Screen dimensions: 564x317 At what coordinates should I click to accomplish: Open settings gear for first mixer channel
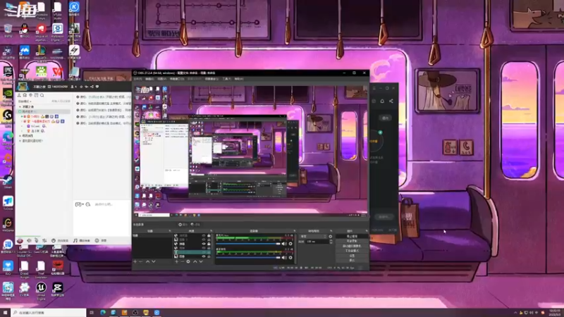pyautogui.click(x=290, y=244)
